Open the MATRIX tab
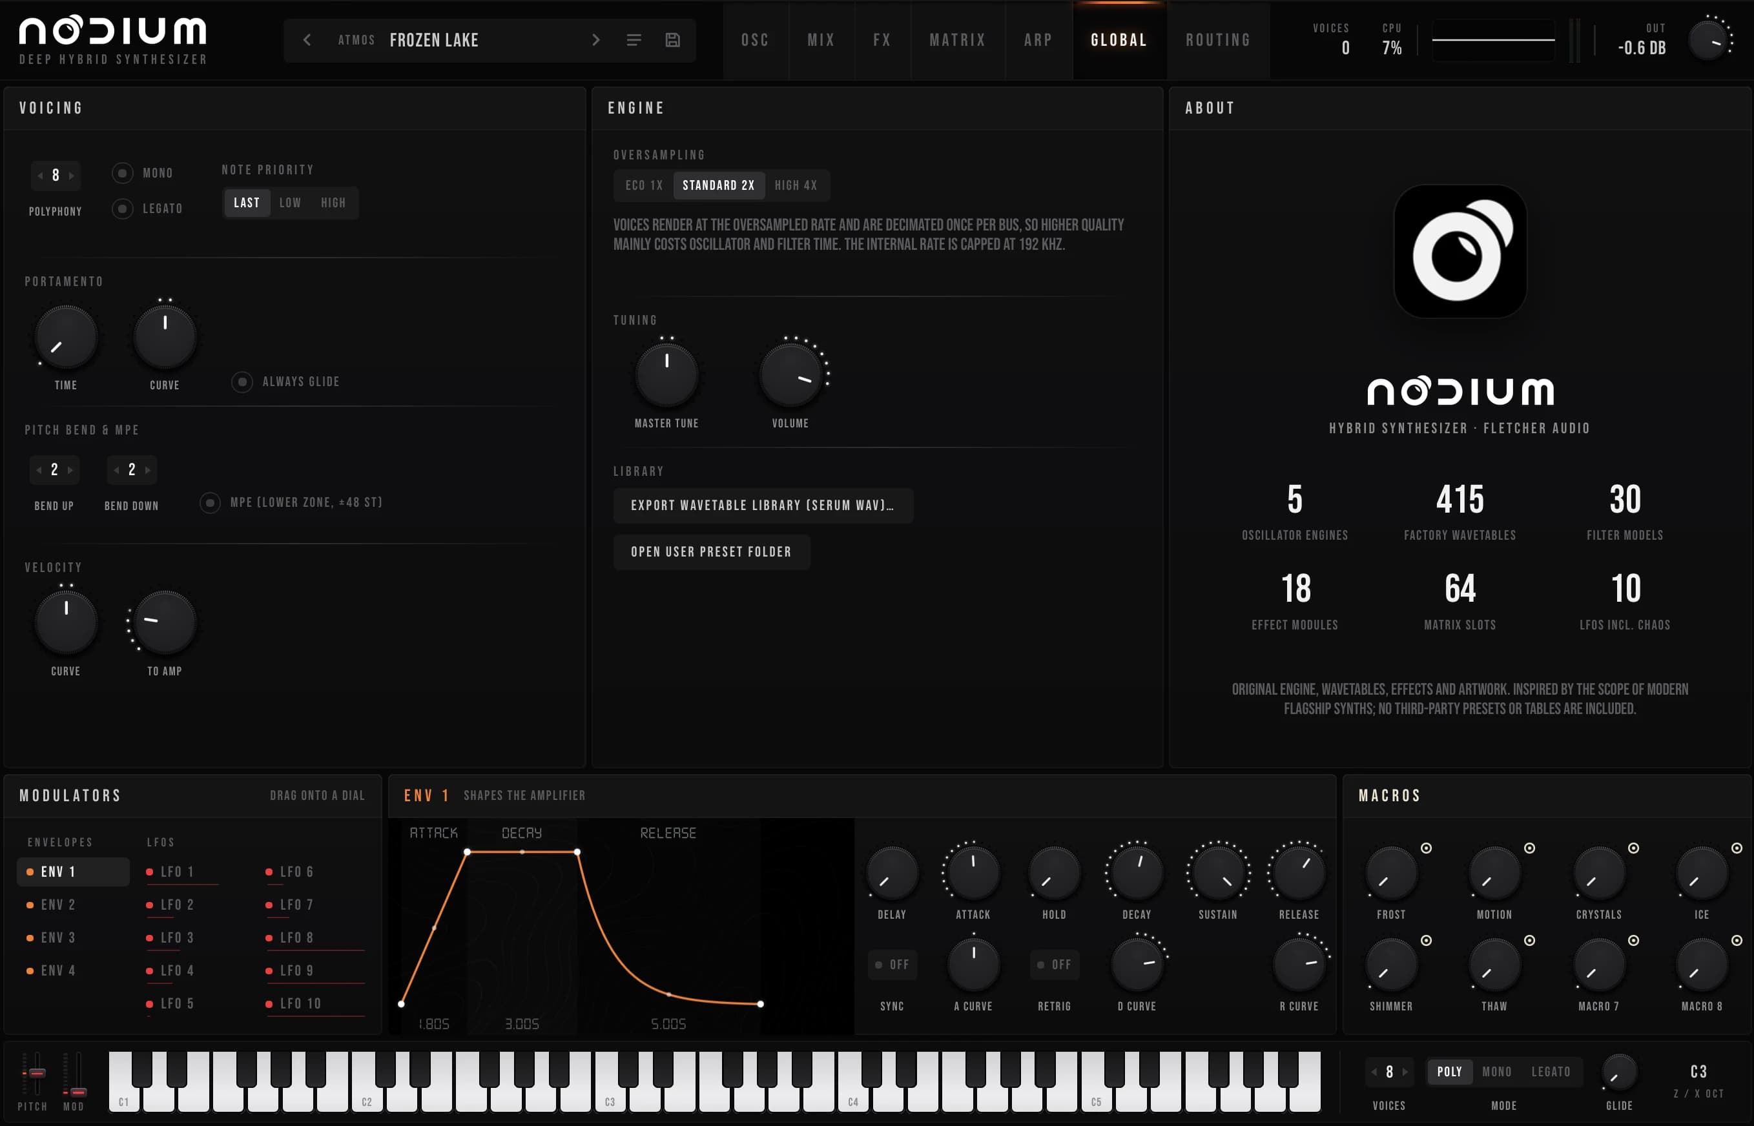1754x1126 pixels. tap(957, 40)
